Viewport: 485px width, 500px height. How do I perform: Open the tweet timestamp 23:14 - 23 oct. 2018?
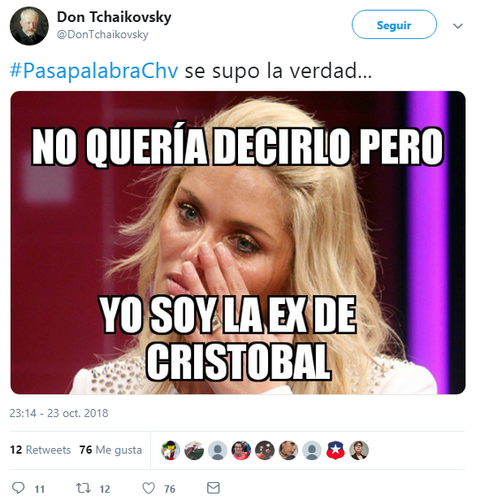[x=59, y=413]
